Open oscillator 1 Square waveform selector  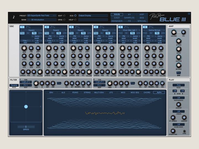click(31, 30)
